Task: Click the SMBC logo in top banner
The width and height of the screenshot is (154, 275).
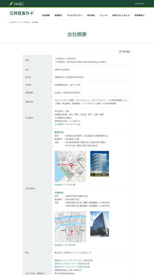Action: (17, 4)
